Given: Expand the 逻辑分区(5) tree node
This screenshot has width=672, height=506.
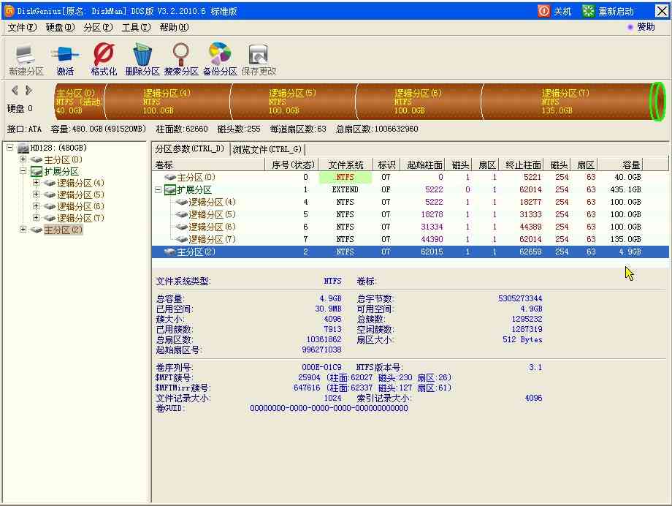Looking at the screenshot, I should click(37, 195).
